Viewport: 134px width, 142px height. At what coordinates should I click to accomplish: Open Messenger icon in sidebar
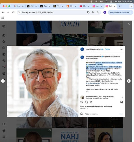(4, 61)
